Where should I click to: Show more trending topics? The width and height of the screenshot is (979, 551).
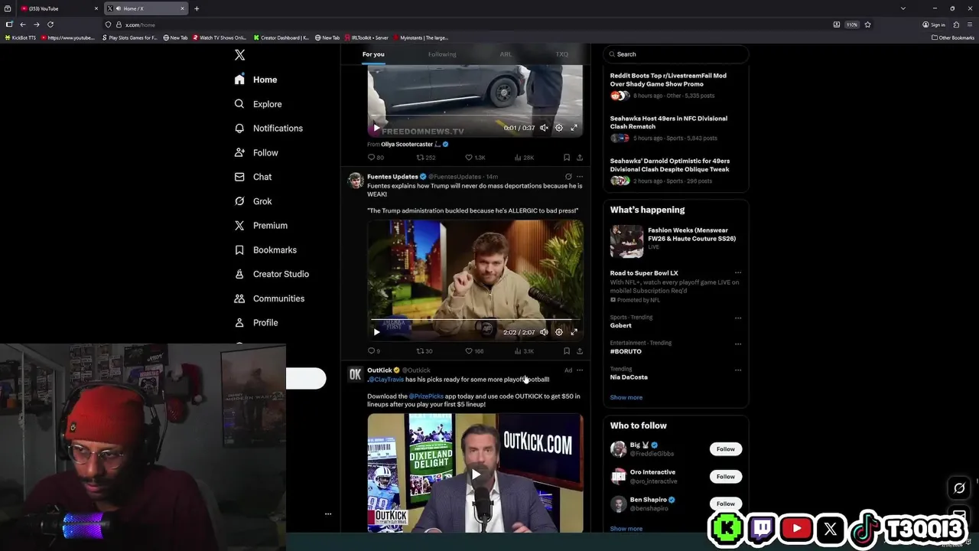click(x=626, y=397)
